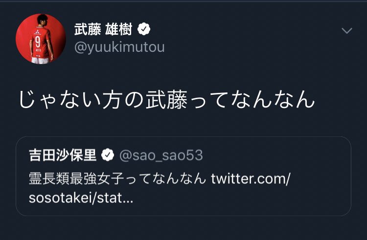Open the red jersey profile avatar

coord(41,39)
